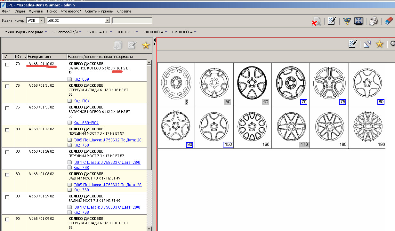Check the box for part A 168 401 10 02

click(x=7, y=64)
